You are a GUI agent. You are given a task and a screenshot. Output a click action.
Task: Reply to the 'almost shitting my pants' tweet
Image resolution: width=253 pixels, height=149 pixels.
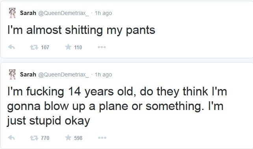[x=11, y=47]
